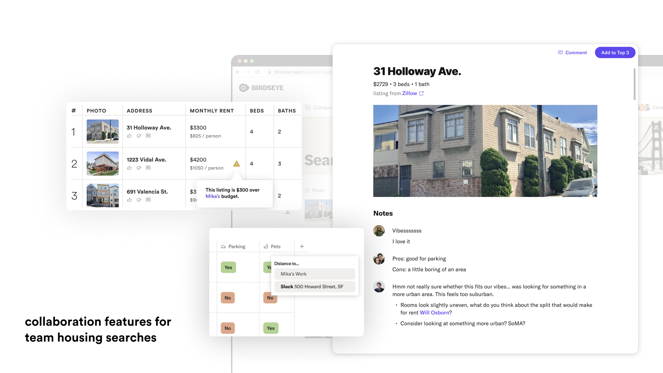Click the 31 Holloway Ave. address in the table

[x=149, y=128]
